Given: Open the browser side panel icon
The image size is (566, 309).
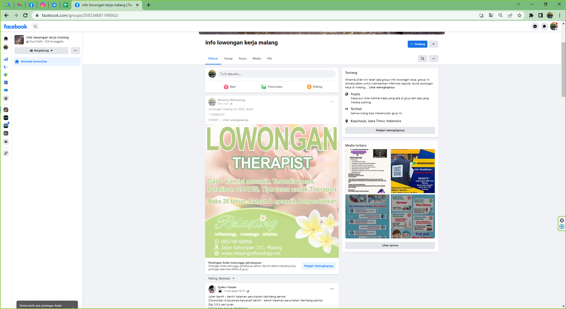Looking at the screenshot, I should coord(541,15).
